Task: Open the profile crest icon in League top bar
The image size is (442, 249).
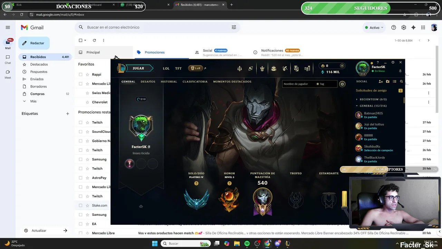Action: (x=262, y=68)
